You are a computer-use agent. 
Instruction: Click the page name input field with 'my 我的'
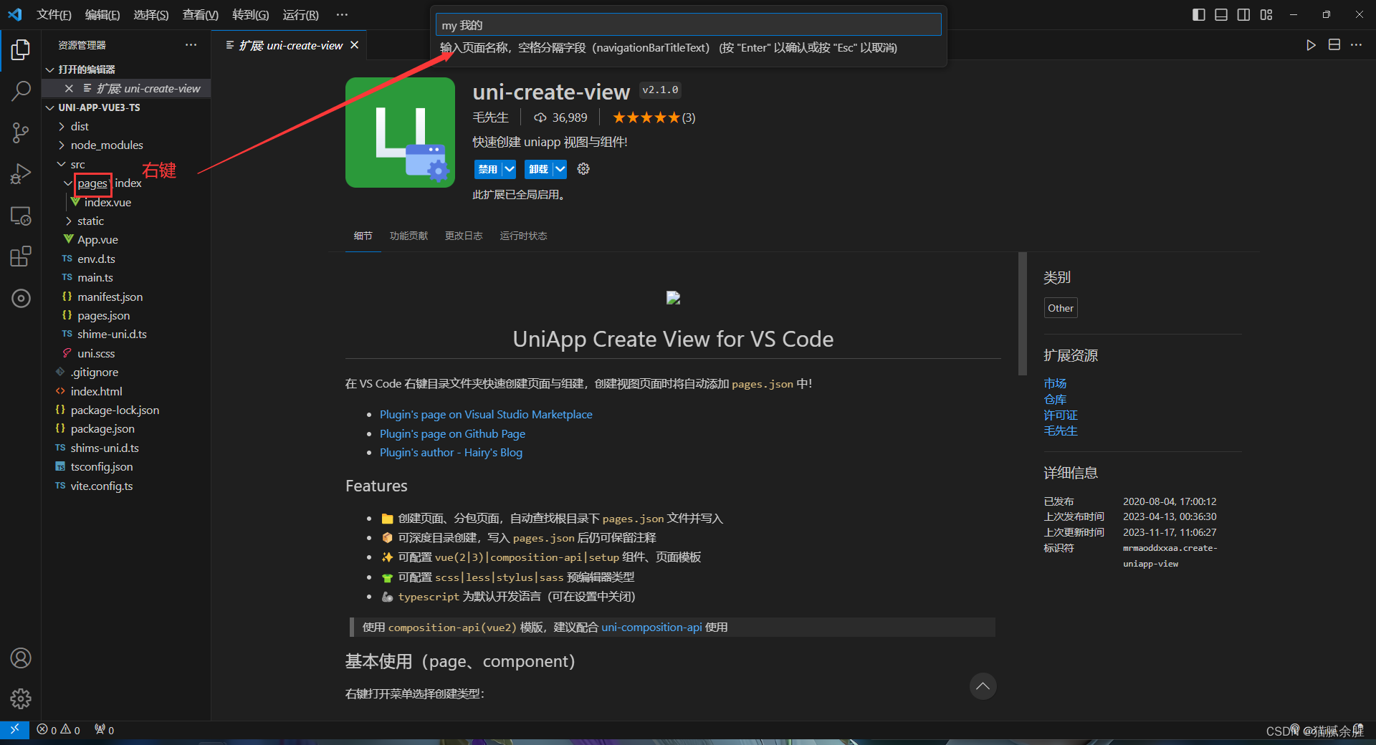point(688,24)
